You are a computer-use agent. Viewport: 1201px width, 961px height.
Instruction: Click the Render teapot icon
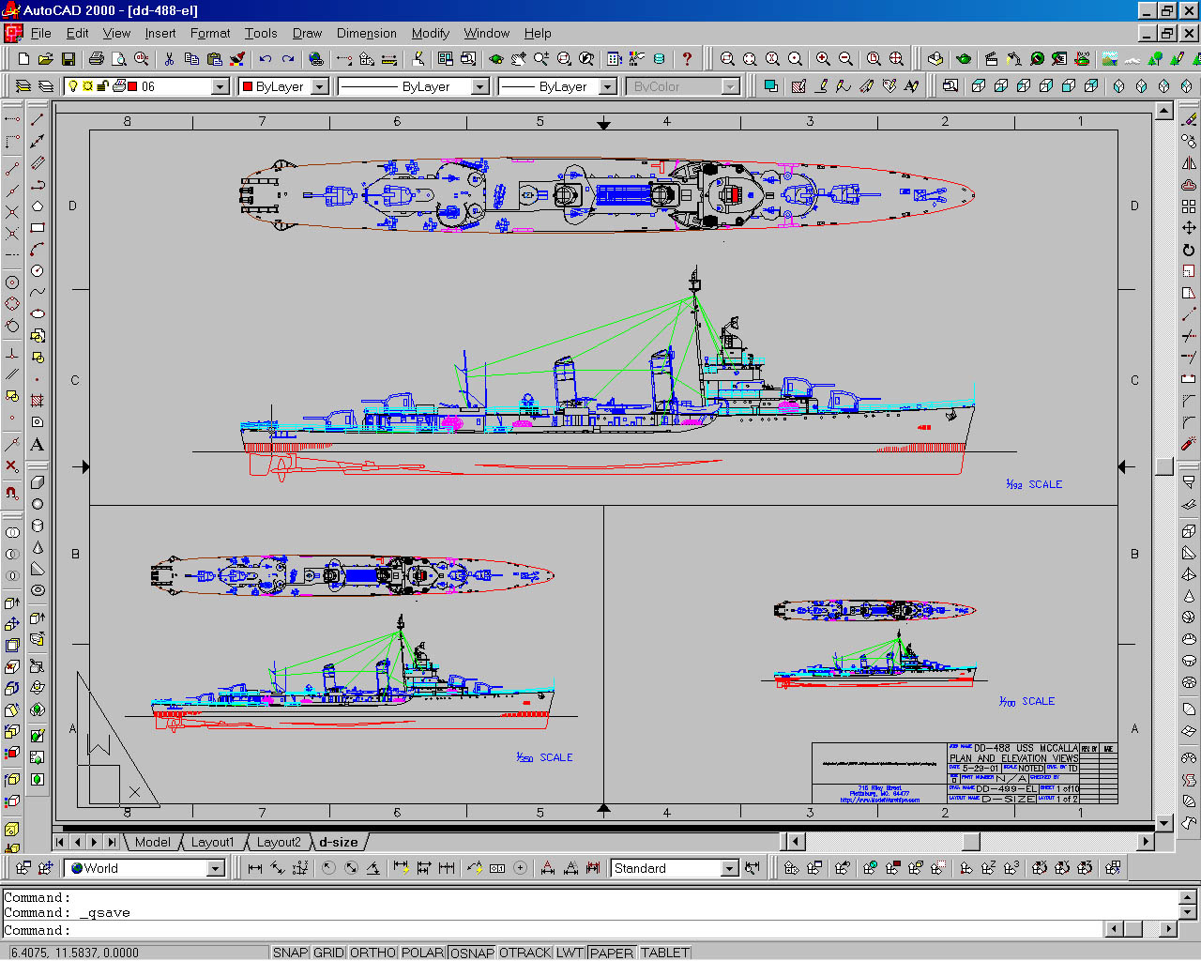tap(964, 59)
